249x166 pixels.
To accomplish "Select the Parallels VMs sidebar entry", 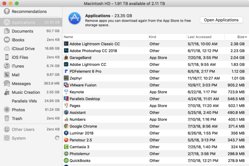I will pyautogui.click(x=25, y=101).
